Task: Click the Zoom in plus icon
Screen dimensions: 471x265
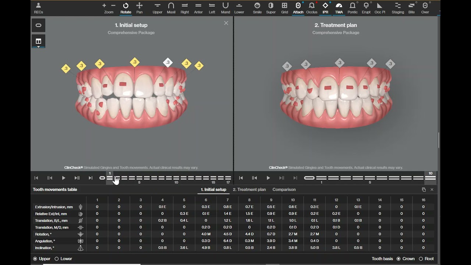Action: (x=104, y=6)
